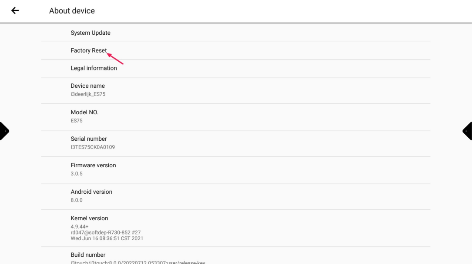Click the Android value 8.0.0

point(77,200)
